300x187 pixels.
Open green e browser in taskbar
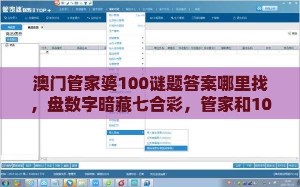tap(108, 183)
